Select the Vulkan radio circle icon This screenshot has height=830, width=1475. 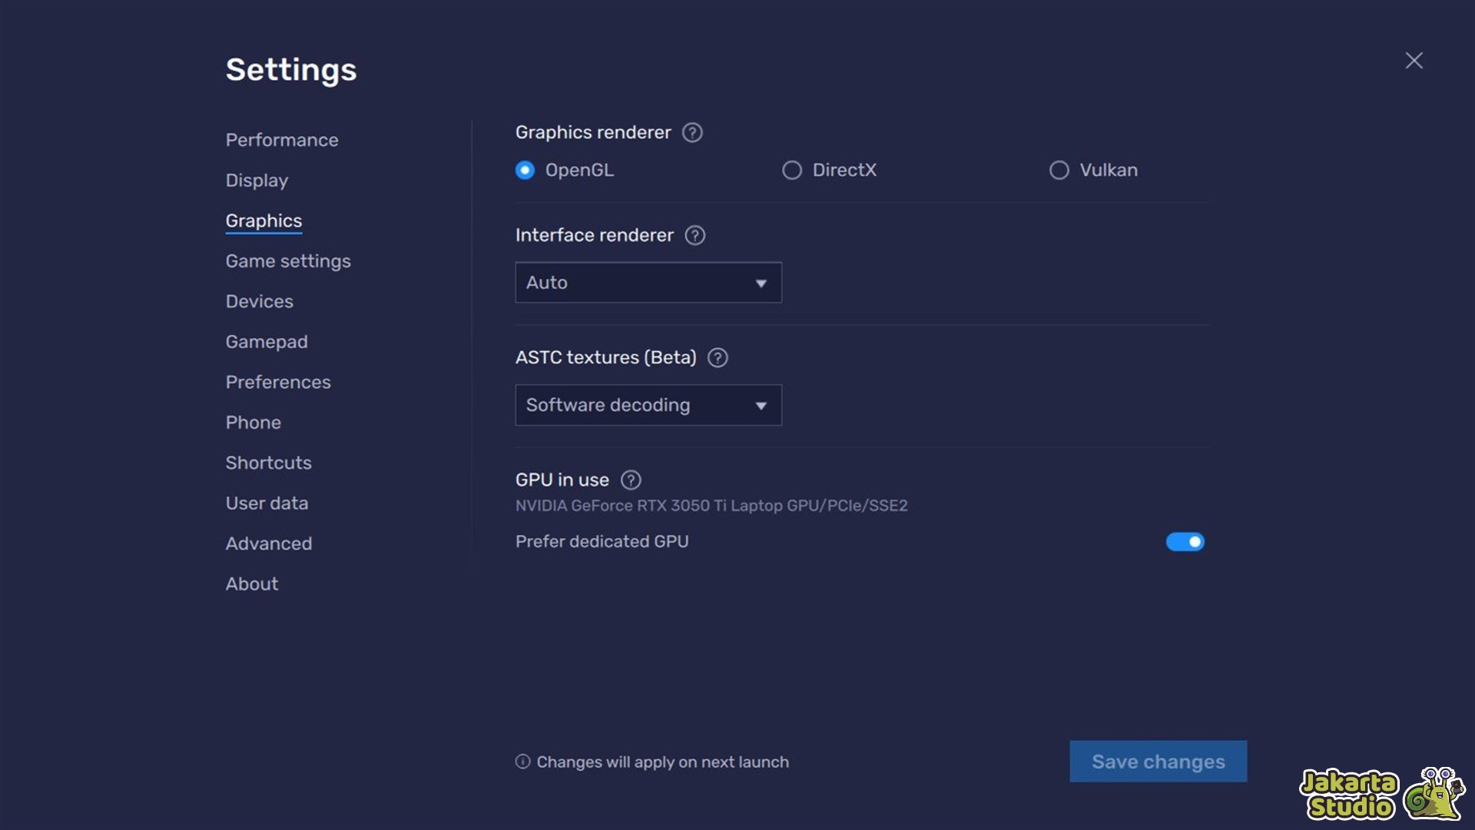click(x=1059, y=170)
